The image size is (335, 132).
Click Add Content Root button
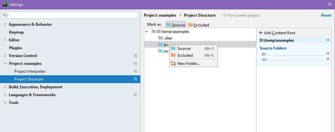[277, 33]
